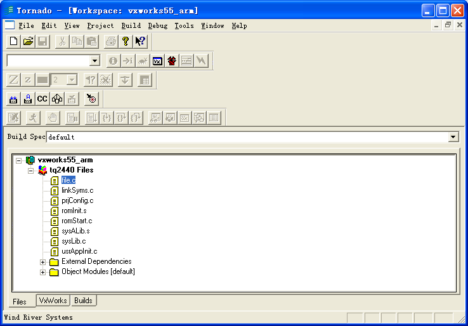Click the small z toolbar icon
This screenshot has width=468, height=326.
(x=28, y=80)
